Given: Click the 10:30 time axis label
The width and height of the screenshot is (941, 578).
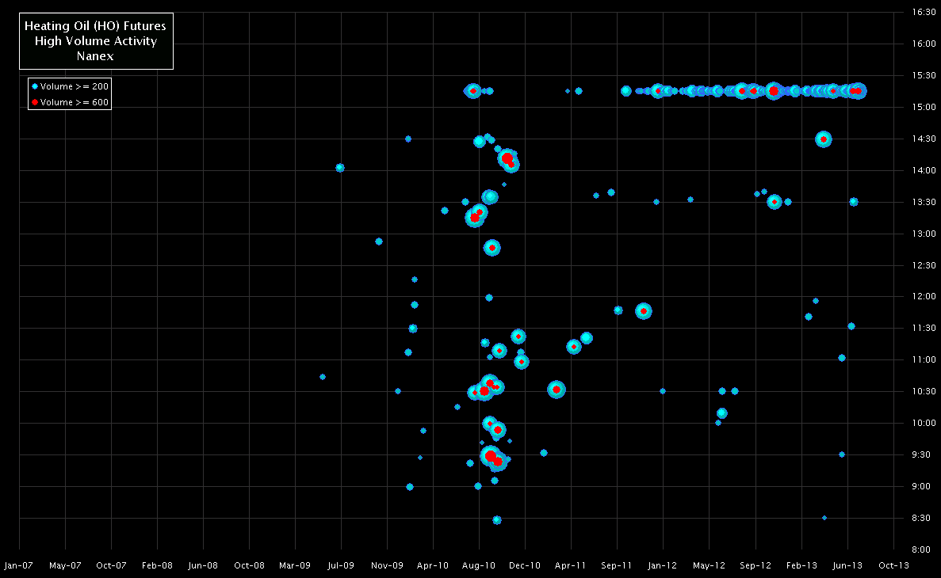Looking at the screenshot, I should (924, 391).
